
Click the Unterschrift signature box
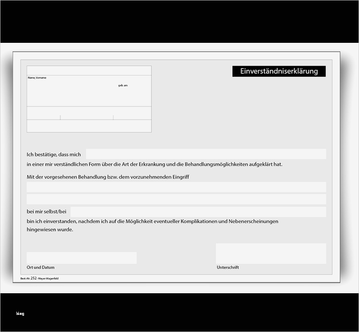(x=271, y=253)
